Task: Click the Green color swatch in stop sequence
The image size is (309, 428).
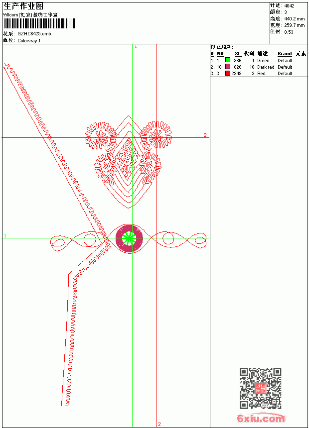Action: point(227,60)
